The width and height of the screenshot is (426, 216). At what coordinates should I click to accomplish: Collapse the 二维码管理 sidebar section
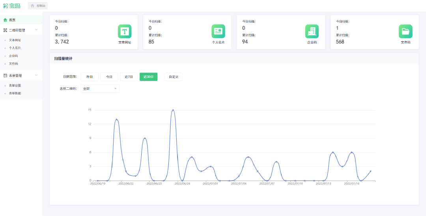[x=36, y=30]
